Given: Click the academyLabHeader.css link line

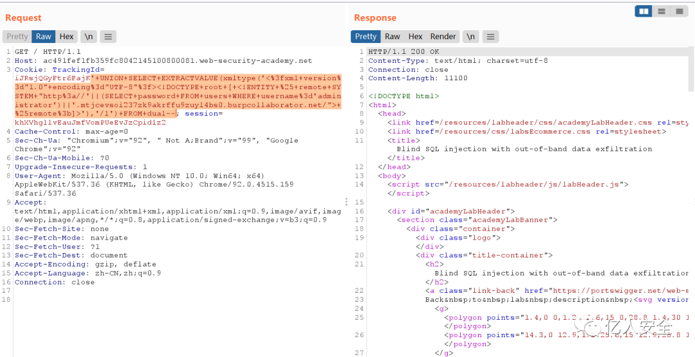Looking at the screenshot, I should point(538,123).
